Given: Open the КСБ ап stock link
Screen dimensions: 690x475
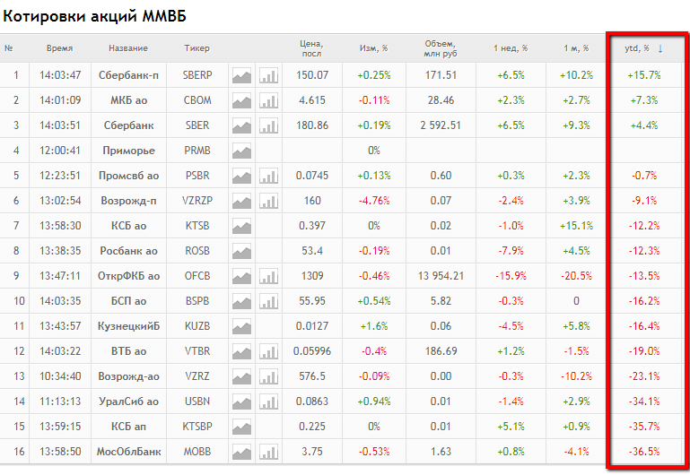Looking at the screenshot, I should click(128, 427).
